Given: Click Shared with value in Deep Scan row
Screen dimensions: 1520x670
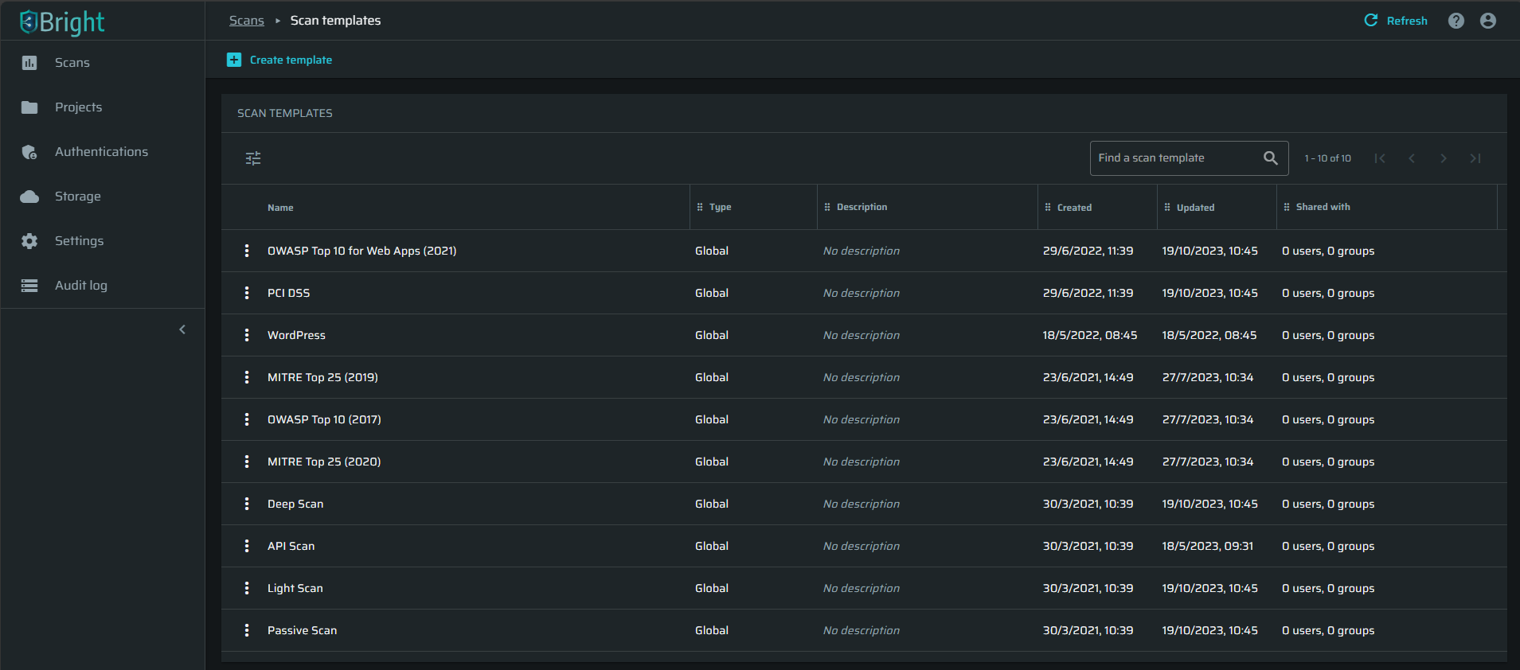Looking at the screenshot, I should [1328, 504].
